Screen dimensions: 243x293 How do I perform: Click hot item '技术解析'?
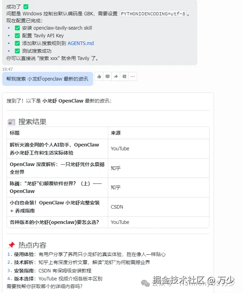click(79, 262)
